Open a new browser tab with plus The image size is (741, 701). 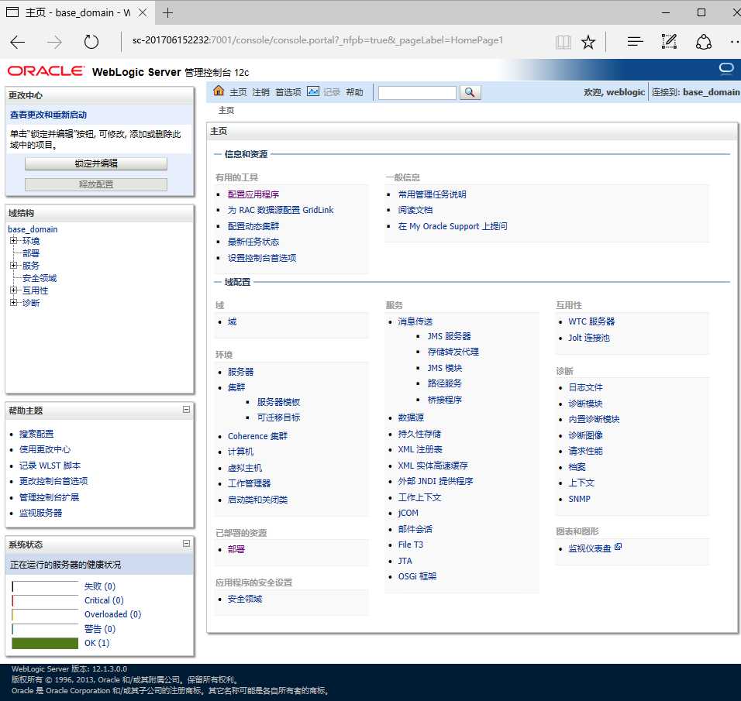pos(167,12)
